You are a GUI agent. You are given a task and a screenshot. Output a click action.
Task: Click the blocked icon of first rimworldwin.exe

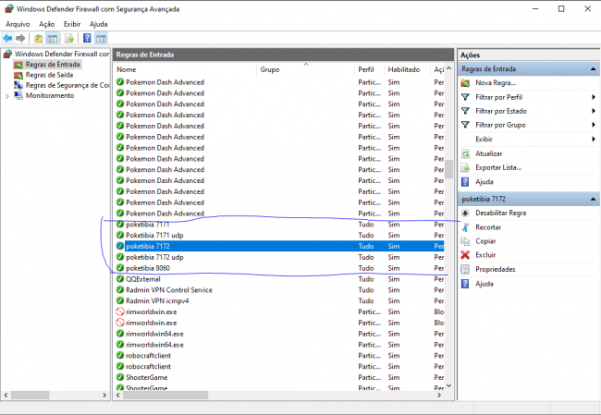pos(120,311)
